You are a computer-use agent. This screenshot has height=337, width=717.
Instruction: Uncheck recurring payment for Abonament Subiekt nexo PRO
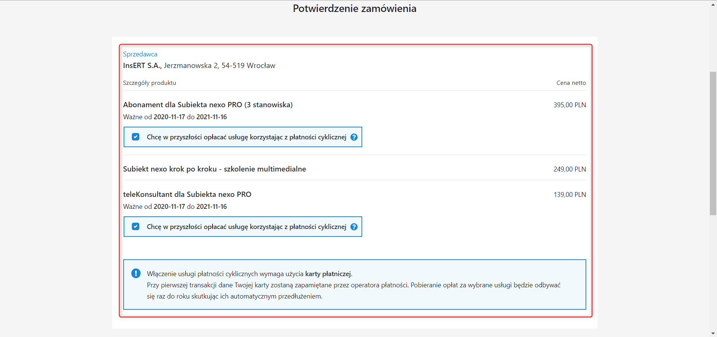[x=136, y=137]
